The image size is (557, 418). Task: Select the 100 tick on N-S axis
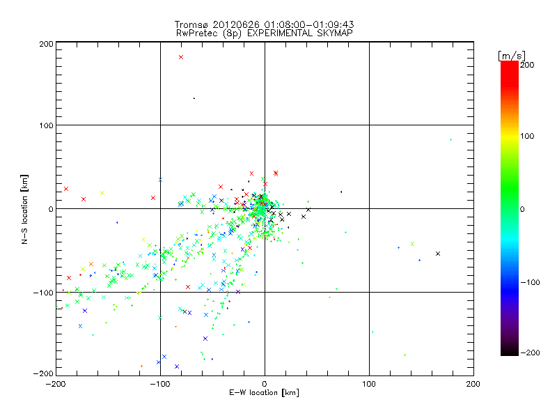click(x=46, y=125)
